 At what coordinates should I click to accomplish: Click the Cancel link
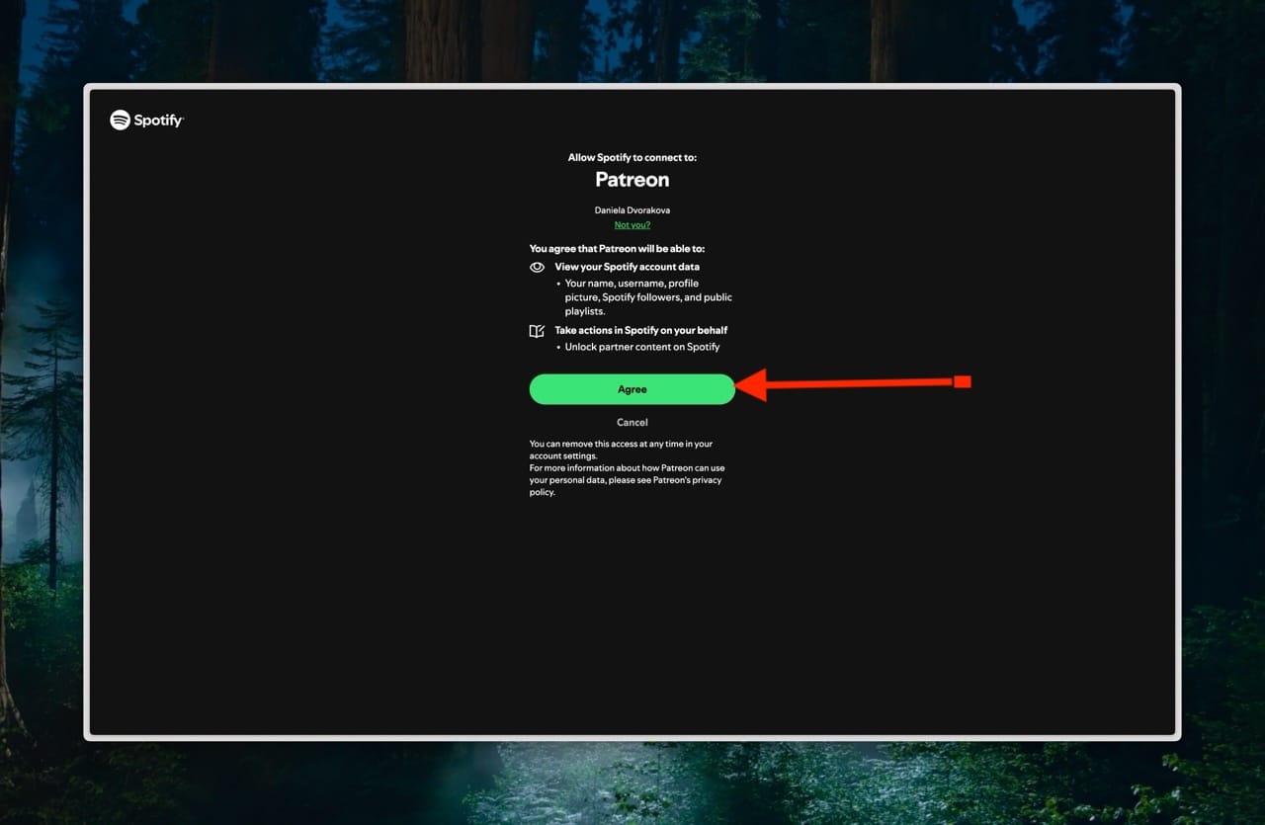coord(632,422)
